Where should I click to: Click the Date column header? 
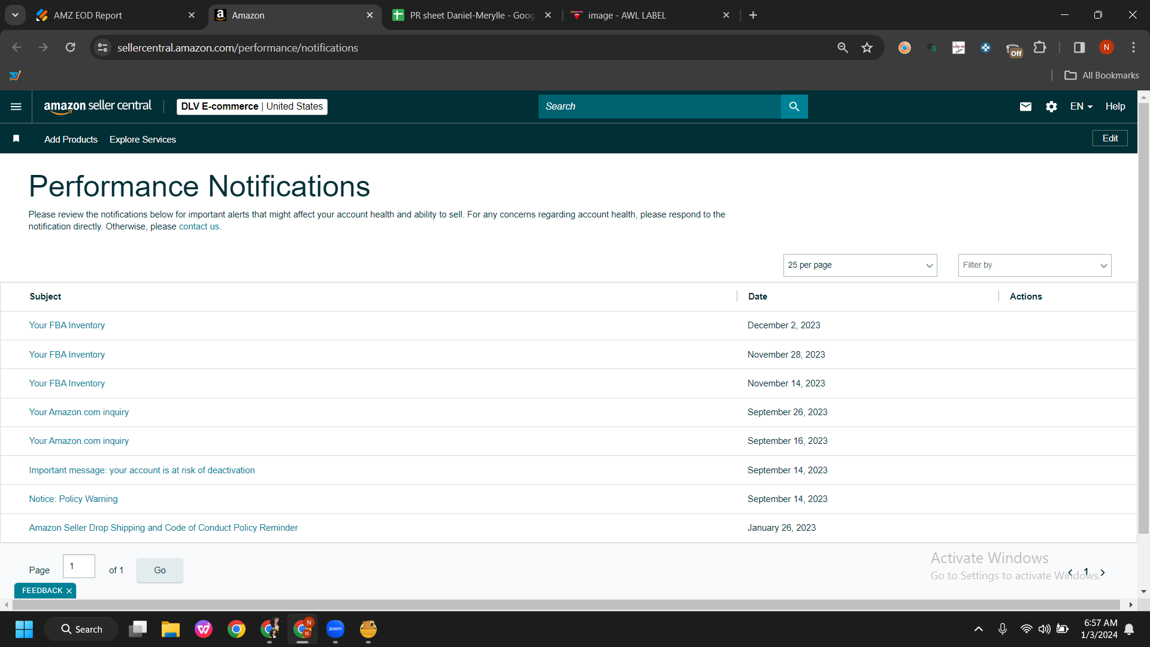pos(758,297)
